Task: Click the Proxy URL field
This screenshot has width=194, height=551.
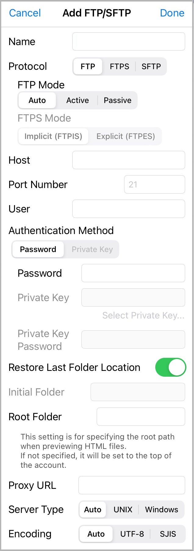Action: pyautogui.click(x=131, y=485)
